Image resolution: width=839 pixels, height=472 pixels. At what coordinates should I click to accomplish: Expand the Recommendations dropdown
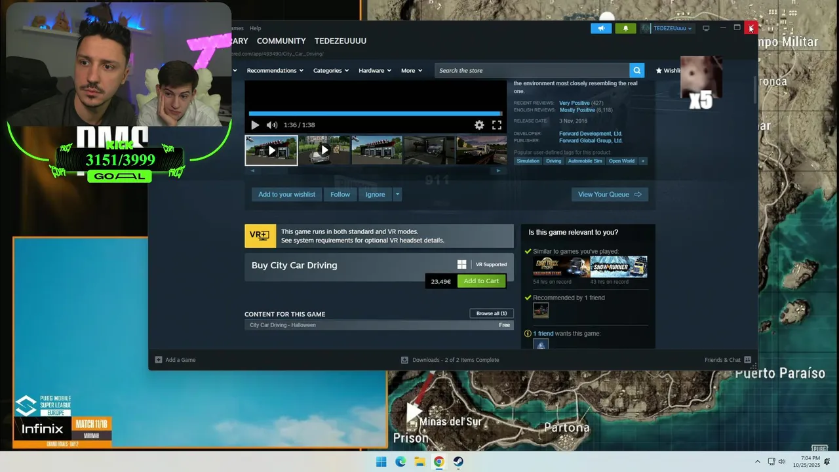(x=275, y=70)
